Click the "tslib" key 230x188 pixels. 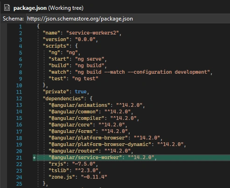pos(59,170)
